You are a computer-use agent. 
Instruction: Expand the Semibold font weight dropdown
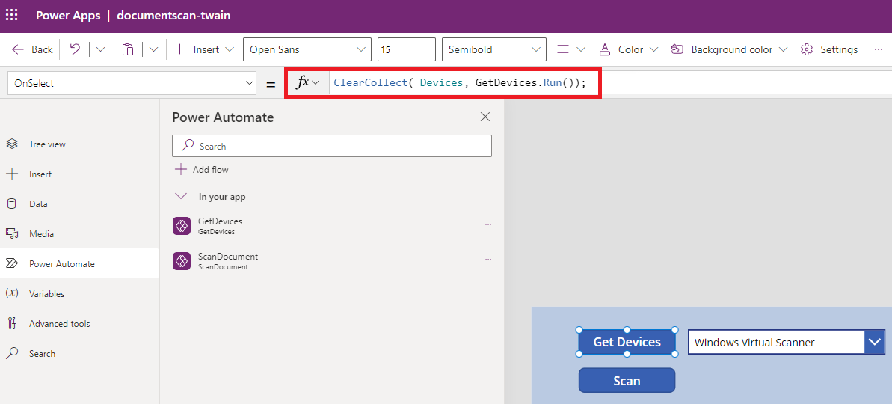[493, 49]
